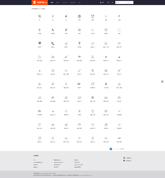The width and height of the screenshot is (165, 178).
Task: Open the floating user icon at right edge
Action: point(162,81)
